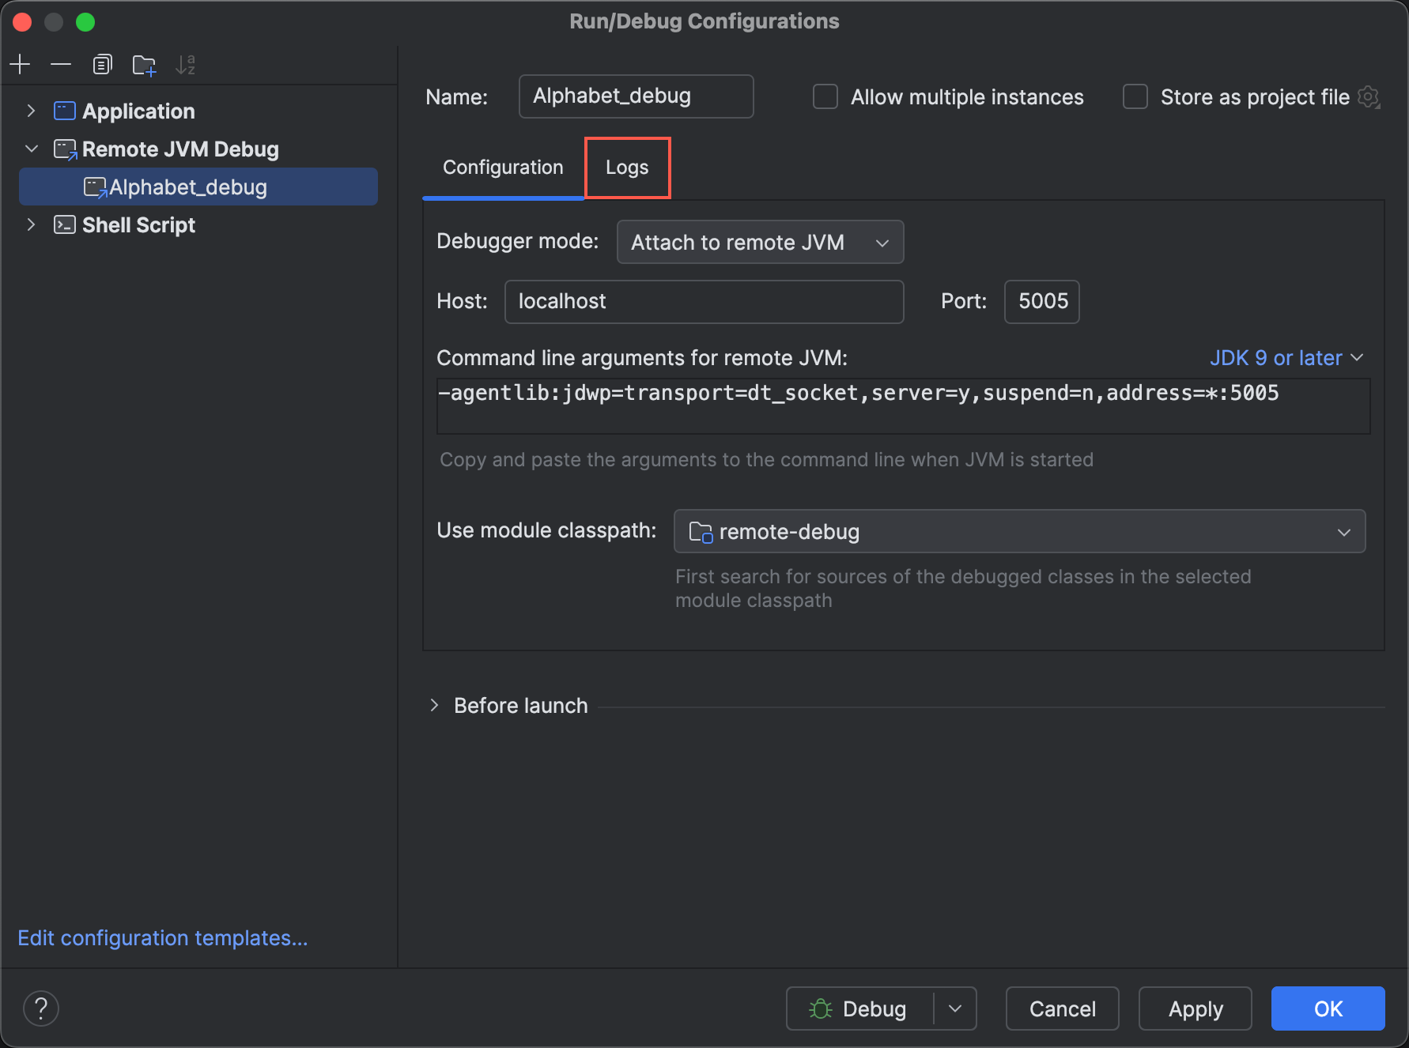Enable Allow multiple instances
Screen dimensions: 1409x1048
tap(825, 96)
